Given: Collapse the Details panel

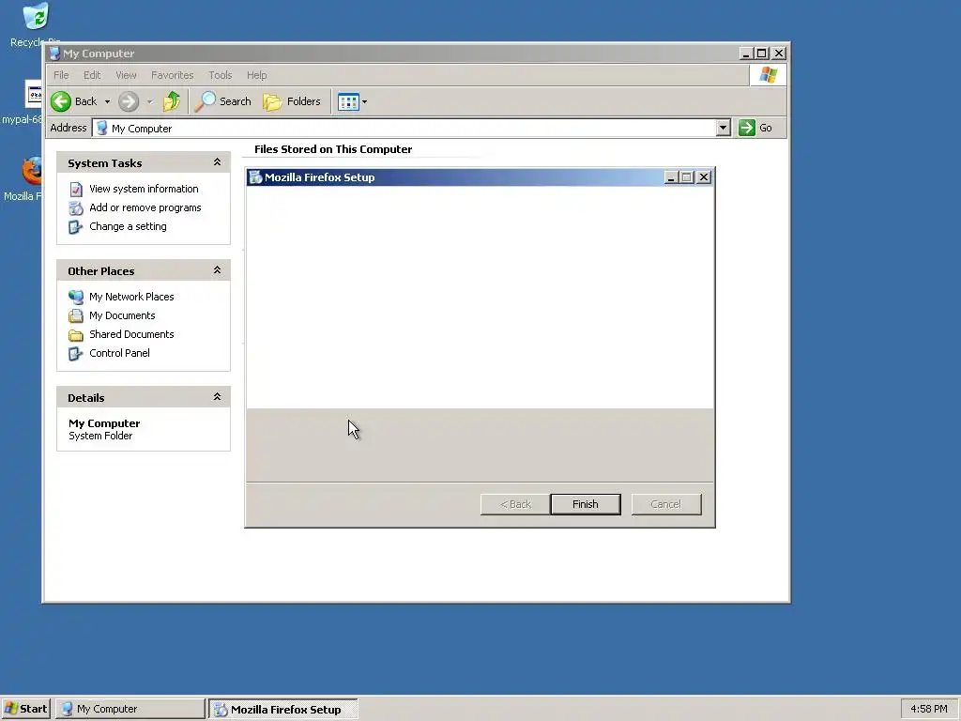Looking at the screenshot, I should click(217, 397).
